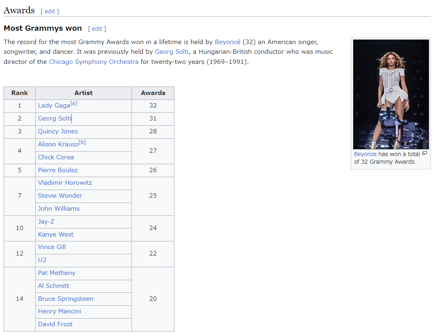Image resolution: width=437 pixels, height=336 pixels.
Task: Open the Georg Solti link in the paragraph
Action: click(172, 52)
